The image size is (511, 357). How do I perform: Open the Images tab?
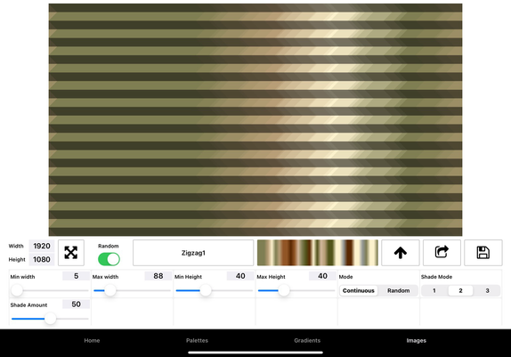(416, 340)
